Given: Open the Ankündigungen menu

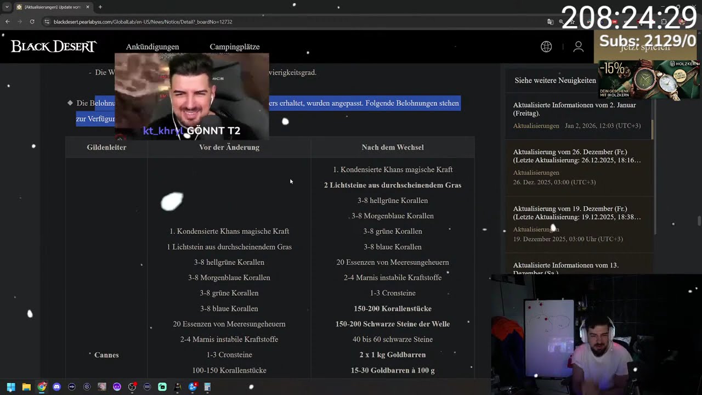Looking at the screenshot, I should [x=152, y=47].
